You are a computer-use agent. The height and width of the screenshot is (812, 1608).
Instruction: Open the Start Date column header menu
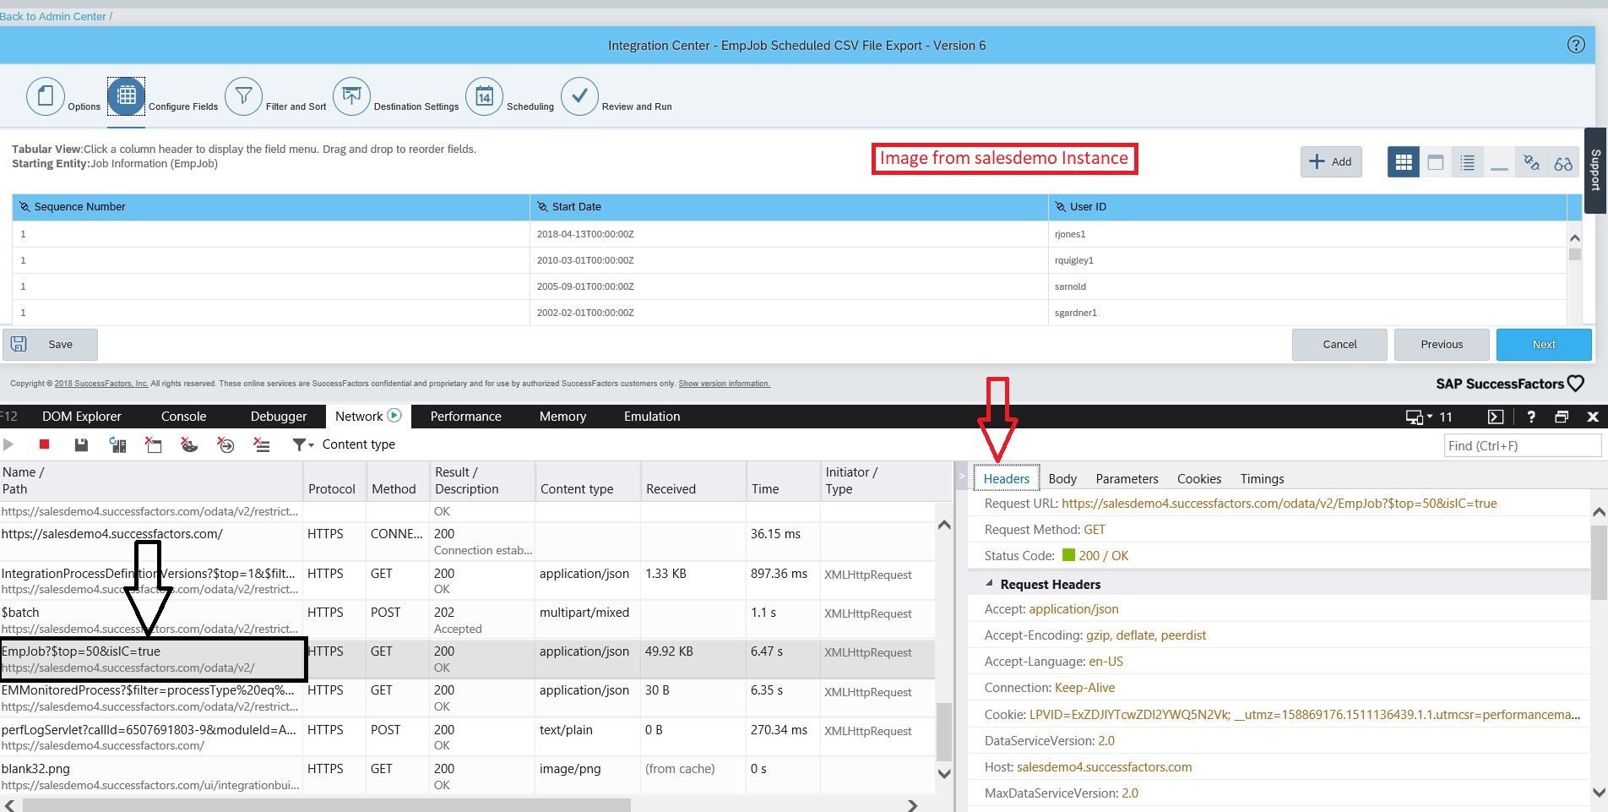(789, 207)
